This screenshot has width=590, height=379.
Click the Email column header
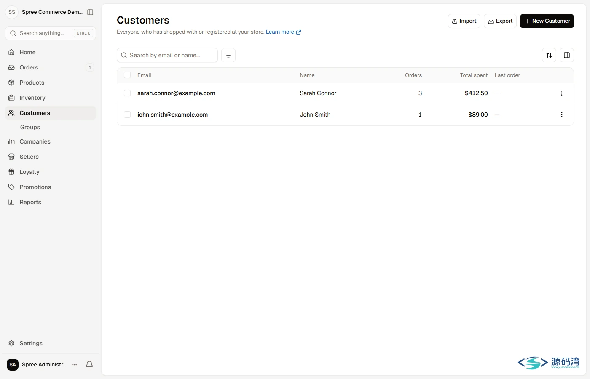click(144, 75)
